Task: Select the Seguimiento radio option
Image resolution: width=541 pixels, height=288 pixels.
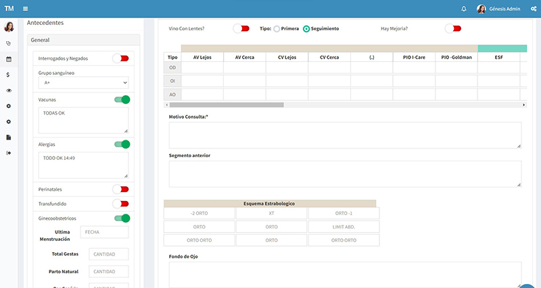Action: click(306, 29)
